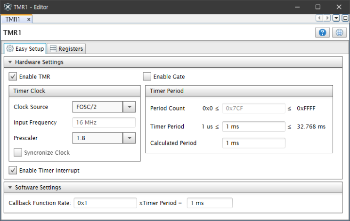Click the MPLAB X logo in title bar
Viewport: 350px width, 221px height.
(x=8, y=7)
